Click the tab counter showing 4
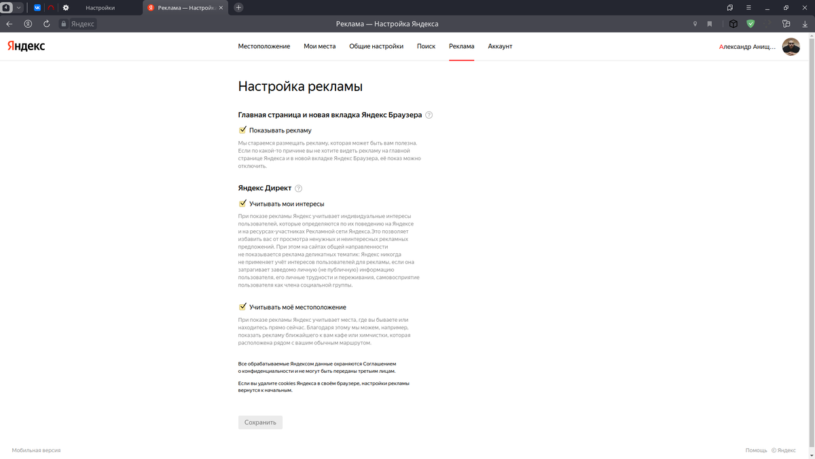 coord(6,7)
